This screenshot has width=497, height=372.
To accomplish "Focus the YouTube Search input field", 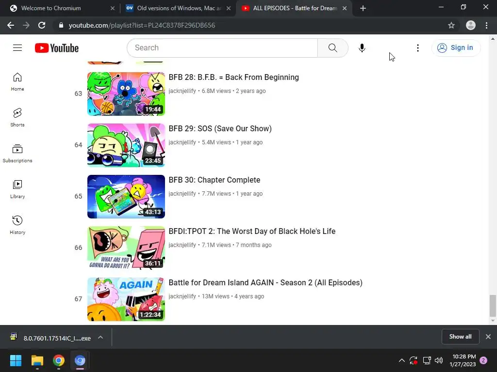I will click(222, 48).
